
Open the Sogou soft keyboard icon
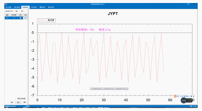tap(187, 96)
